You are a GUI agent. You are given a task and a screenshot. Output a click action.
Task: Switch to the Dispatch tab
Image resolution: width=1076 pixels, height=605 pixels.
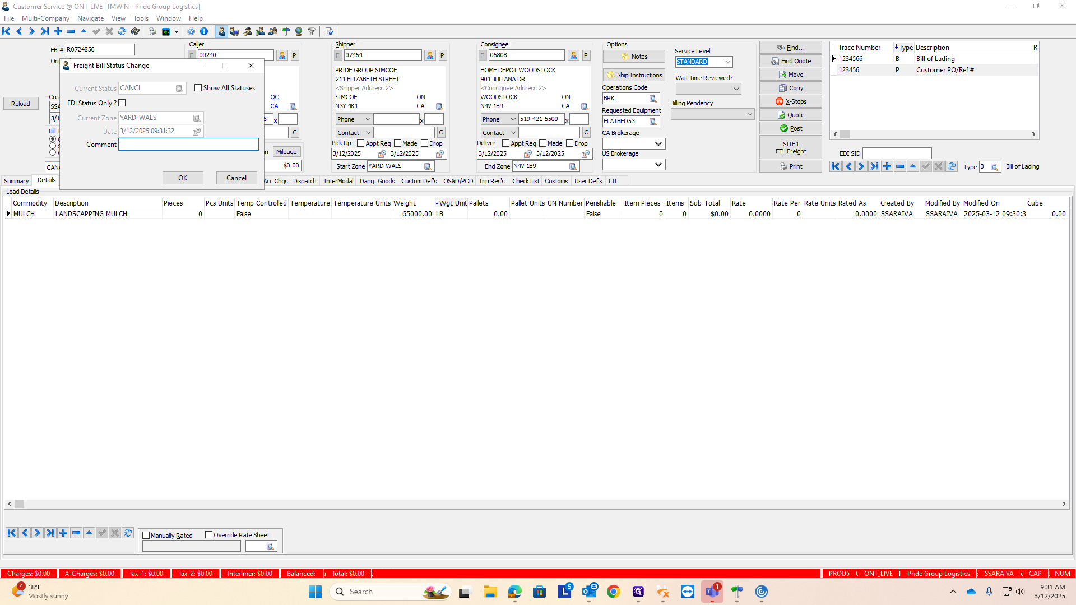pyautogui.click(x=304, y=181)
